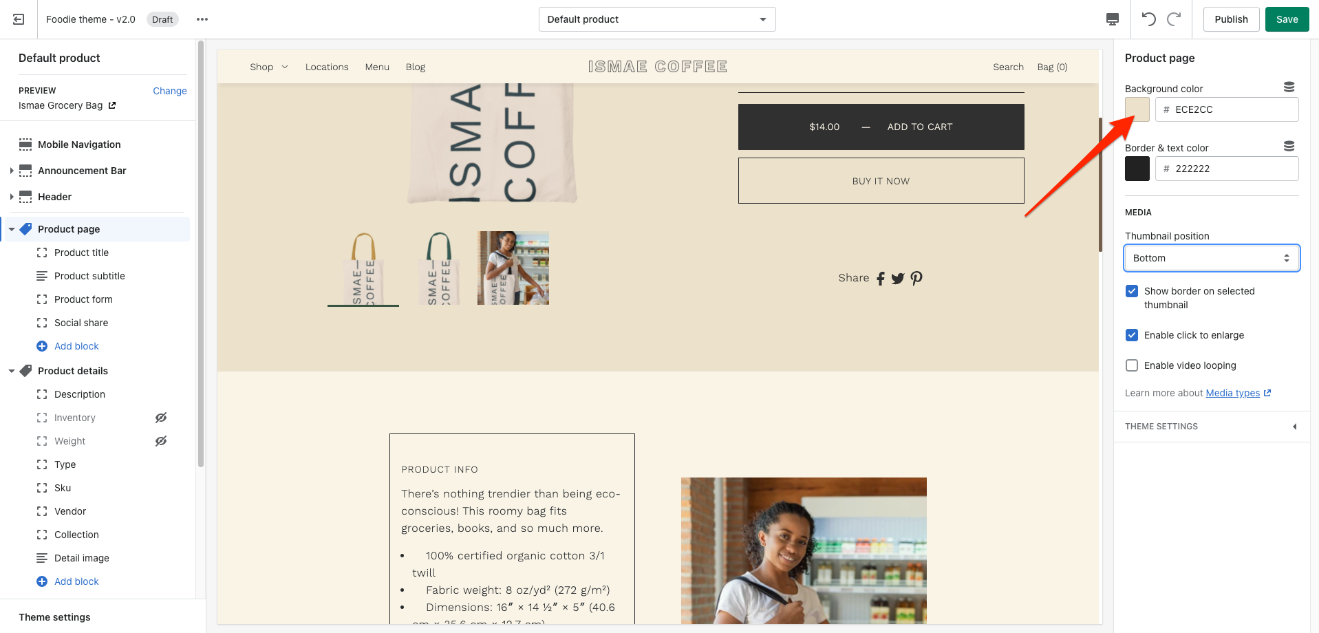Click the Publish button
1319x633 pixels.
[x=1231, y=19]
